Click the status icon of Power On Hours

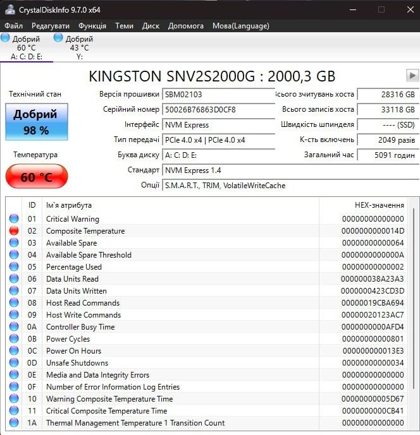point(14,350)
